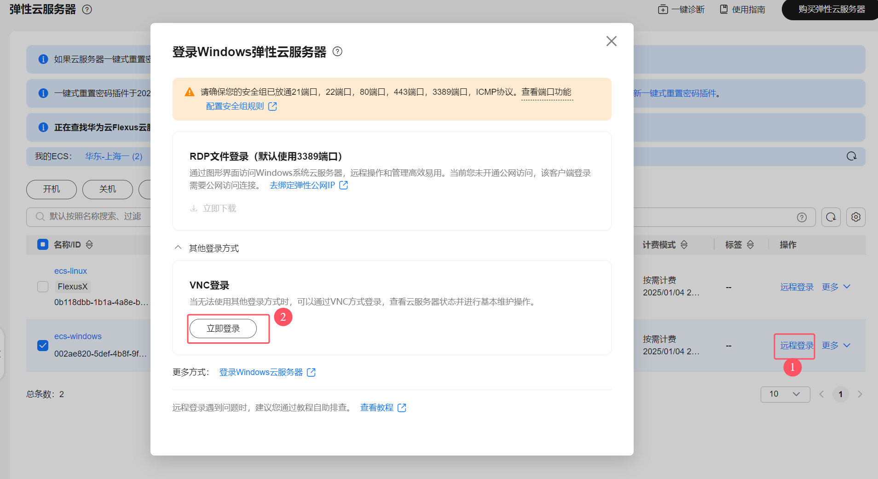This screenshot has width=878, height=479.
Task: Close the Windows login dialog
Action: (x=611, y=41)
